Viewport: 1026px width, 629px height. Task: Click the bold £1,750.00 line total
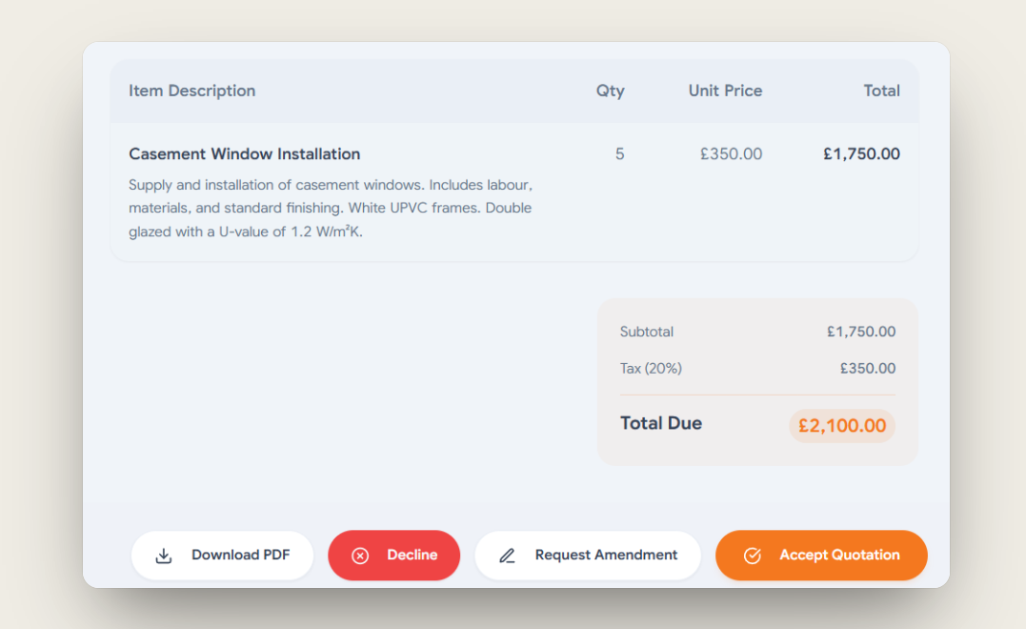pos(862,153)
